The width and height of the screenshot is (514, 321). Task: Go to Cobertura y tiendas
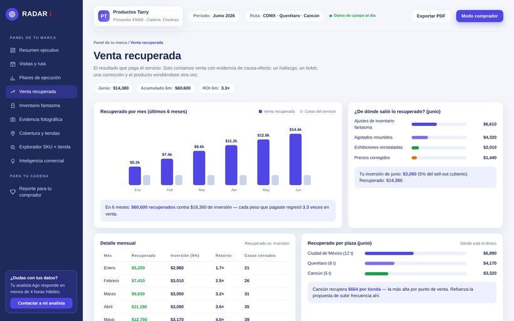(x=41, y=134)
